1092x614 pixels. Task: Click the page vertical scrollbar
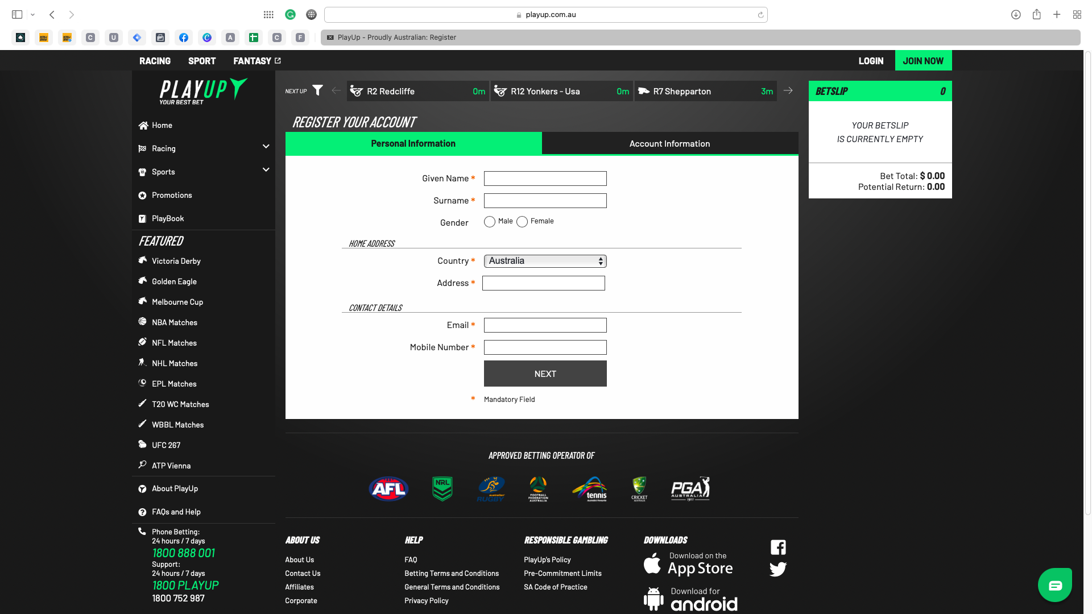coord(1087,283)
